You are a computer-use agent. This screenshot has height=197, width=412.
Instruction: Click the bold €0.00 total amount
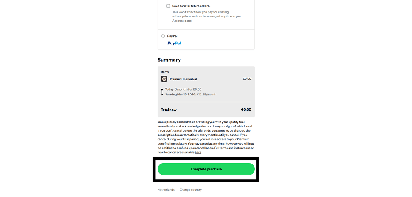coord(246,110)
